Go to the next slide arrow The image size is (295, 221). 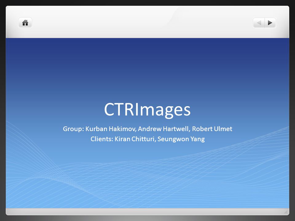(270, 23)
